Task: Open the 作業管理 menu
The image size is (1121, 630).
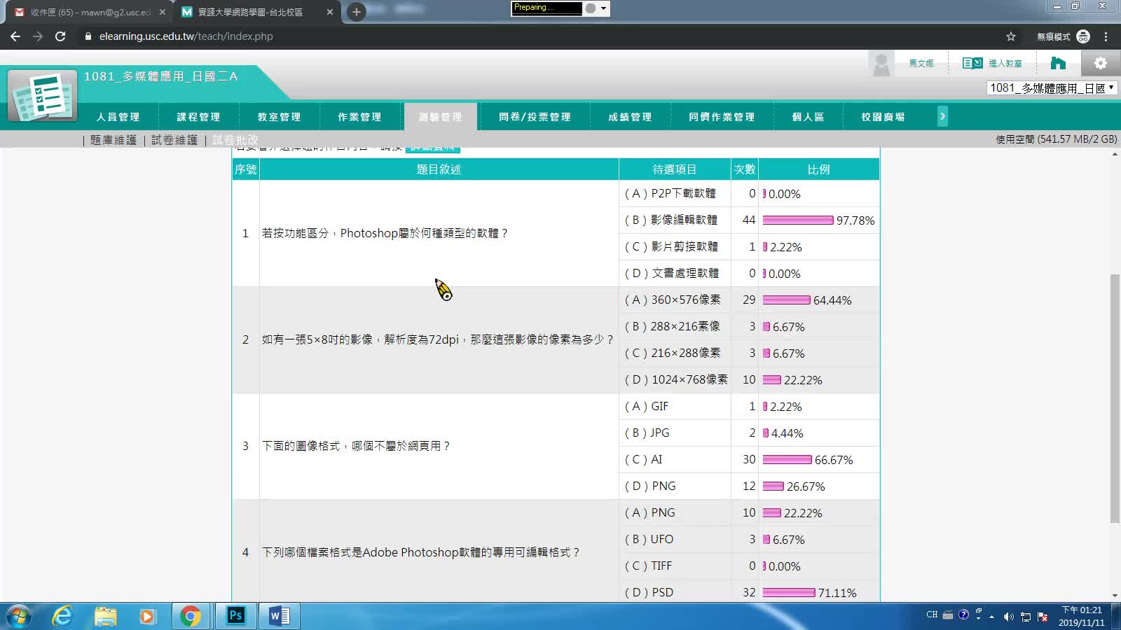Action: coord(359,117)
